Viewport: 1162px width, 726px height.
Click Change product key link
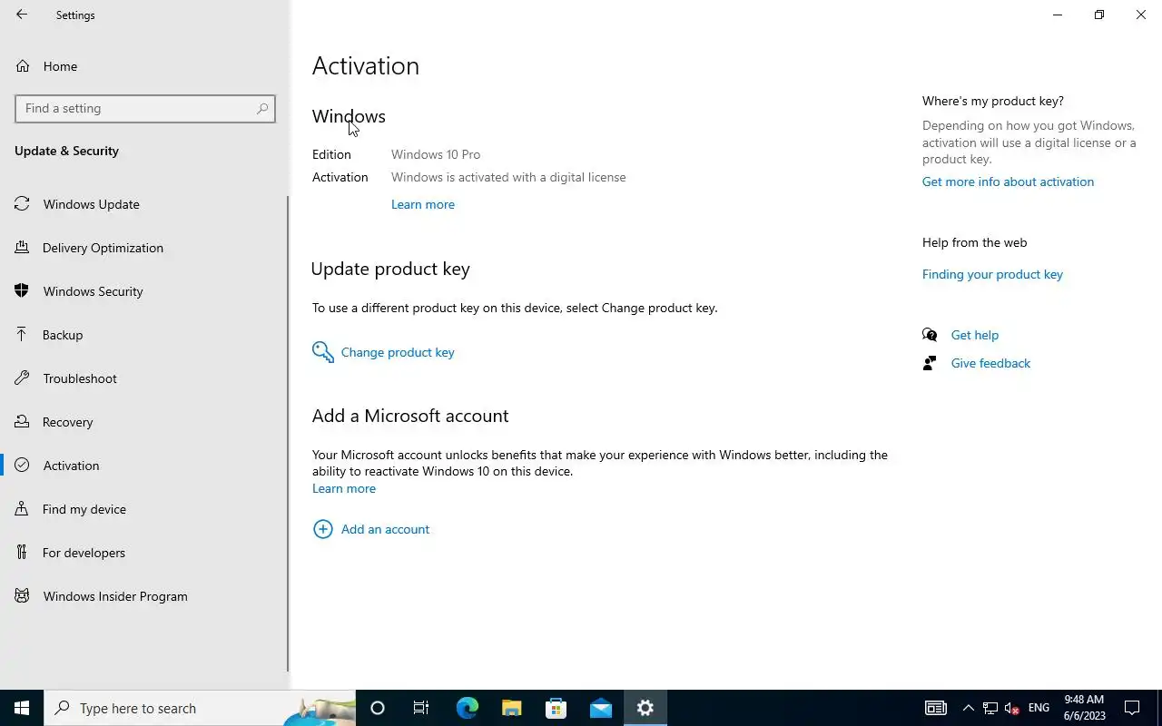(398, 352)
